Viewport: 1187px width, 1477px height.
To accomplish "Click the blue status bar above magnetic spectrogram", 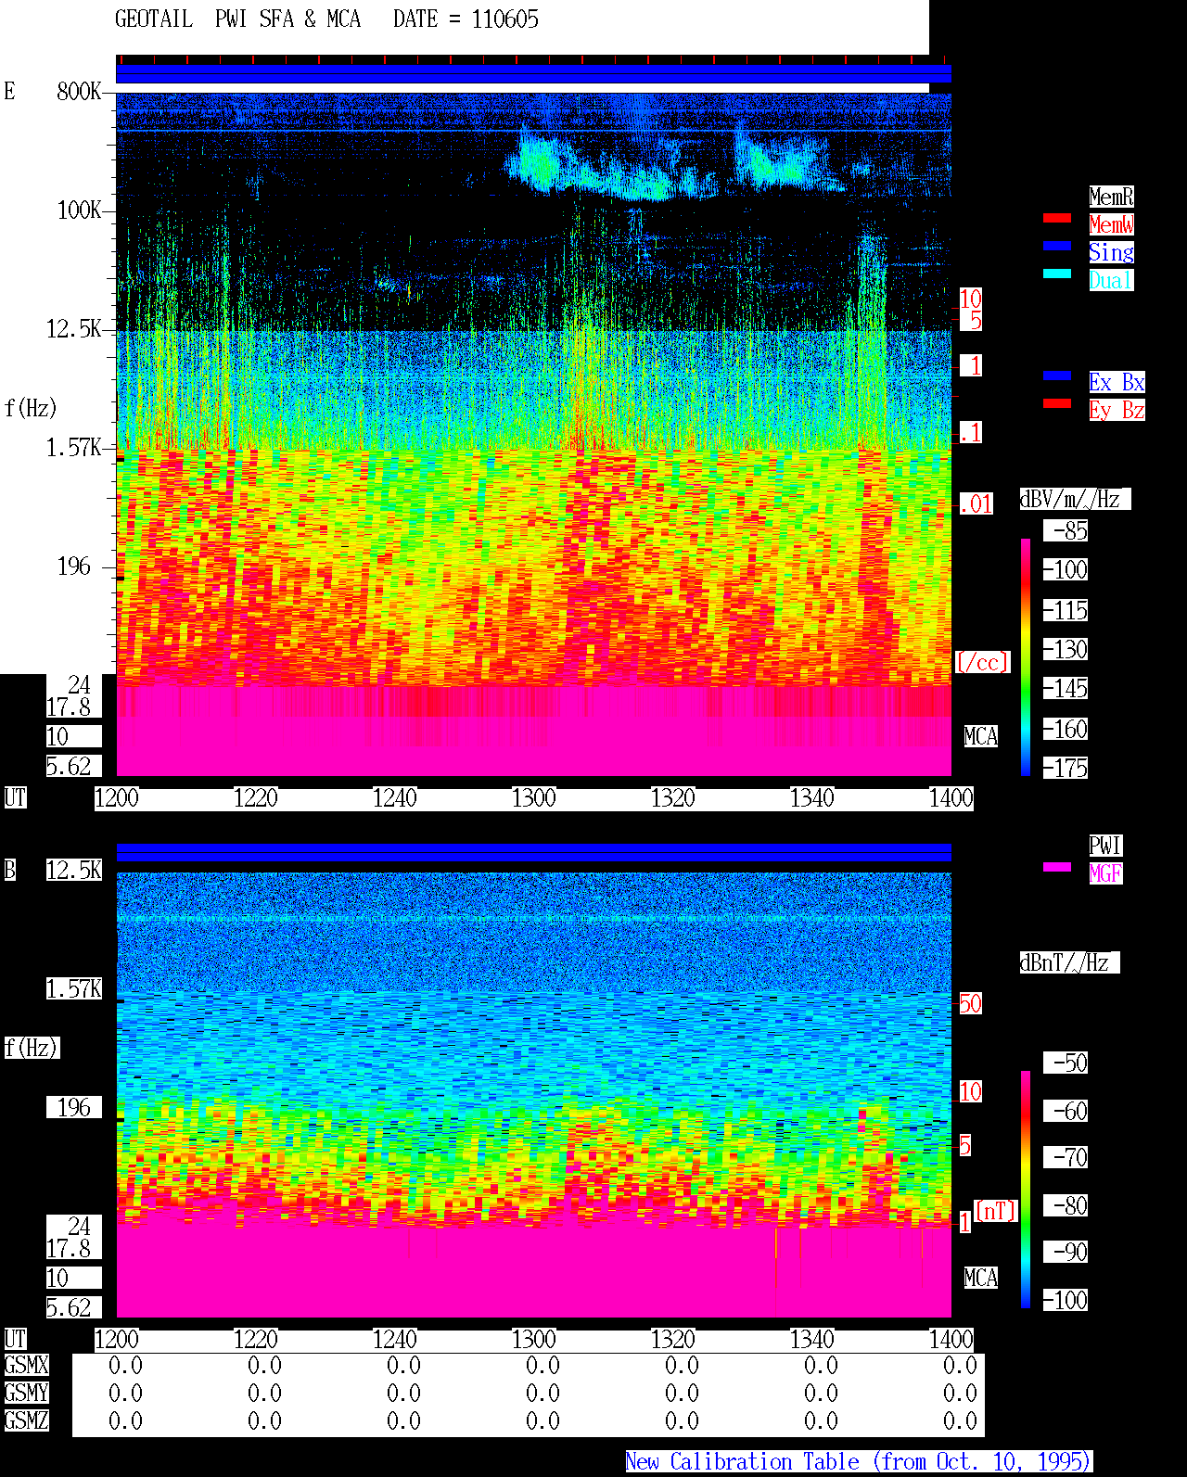I will (x=533, y=852).
